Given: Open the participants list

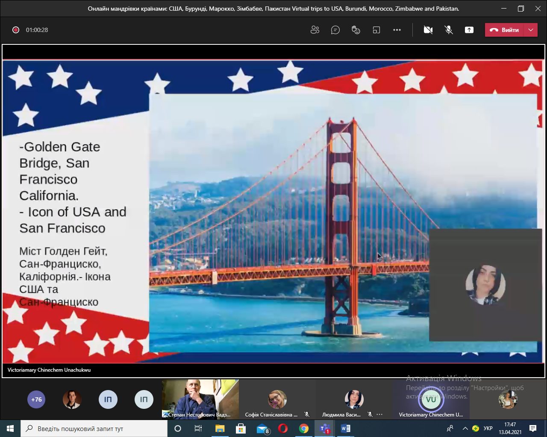Looking at the screenshot, I should tap(315, 30).
